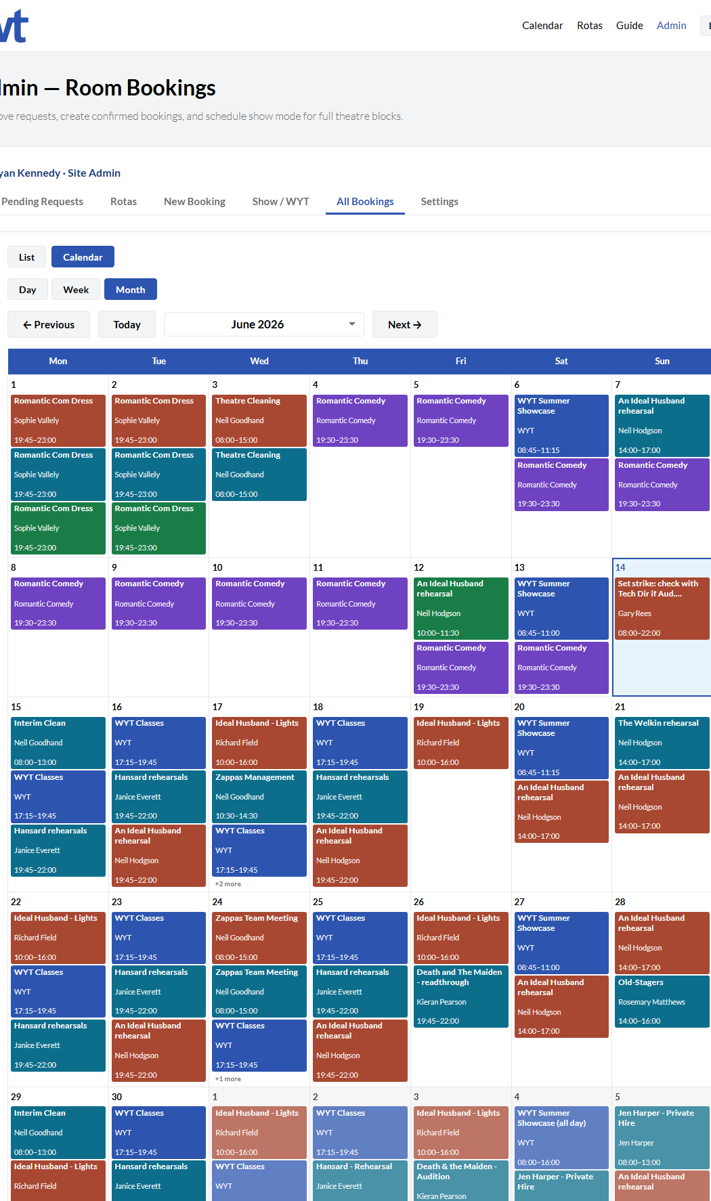Click date number 29
The image size is (711, 1201).
click(x=16, y=1097)
